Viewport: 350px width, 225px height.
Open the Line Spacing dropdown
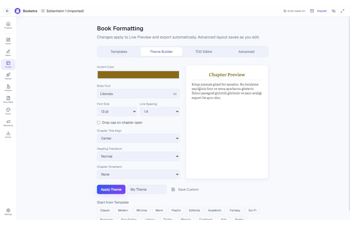click(x=160, y=111)
